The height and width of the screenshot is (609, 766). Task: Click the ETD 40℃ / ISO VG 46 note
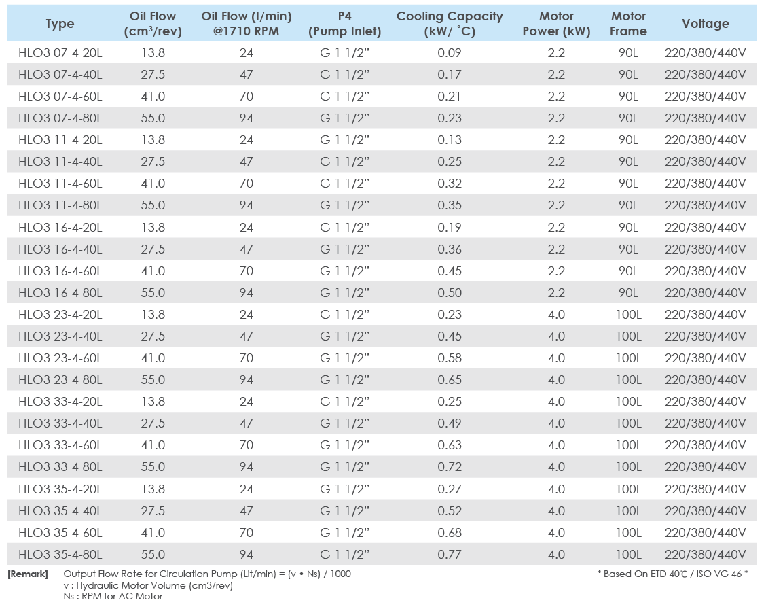pyautogui.click(x=672, y=574)
